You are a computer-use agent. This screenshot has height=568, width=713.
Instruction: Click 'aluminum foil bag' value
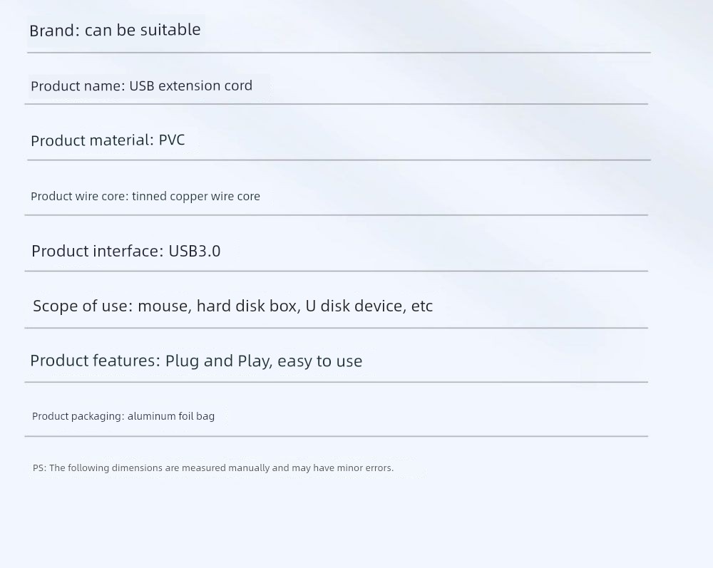tap(171, 416)
